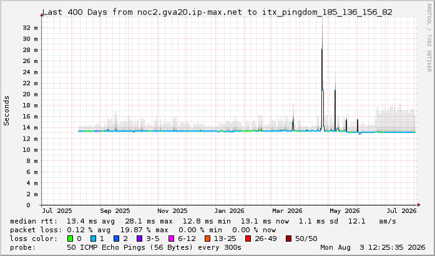Click the '1.1 ms sd' value

[x=318, y=221]
